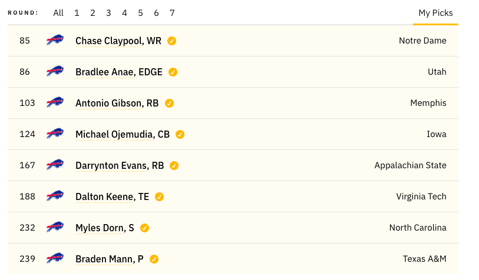The image size is (479, 280).
Task: Switch to the My Picks tab
Action: click(435, 13)
